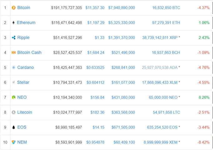Screen dimensions: 213x150
Task: Click the Stellar rocket logo icon
Action: [13, 82]
